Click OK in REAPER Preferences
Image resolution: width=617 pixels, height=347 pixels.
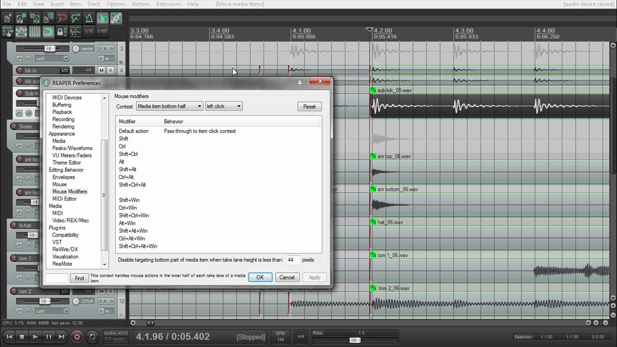tap(260, 277)
